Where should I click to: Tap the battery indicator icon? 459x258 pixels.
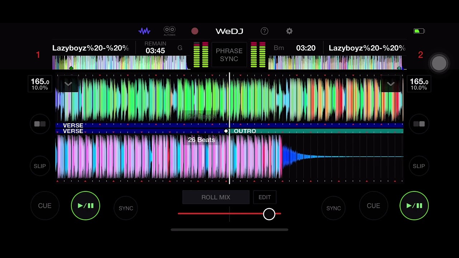(x=419, y=31)
